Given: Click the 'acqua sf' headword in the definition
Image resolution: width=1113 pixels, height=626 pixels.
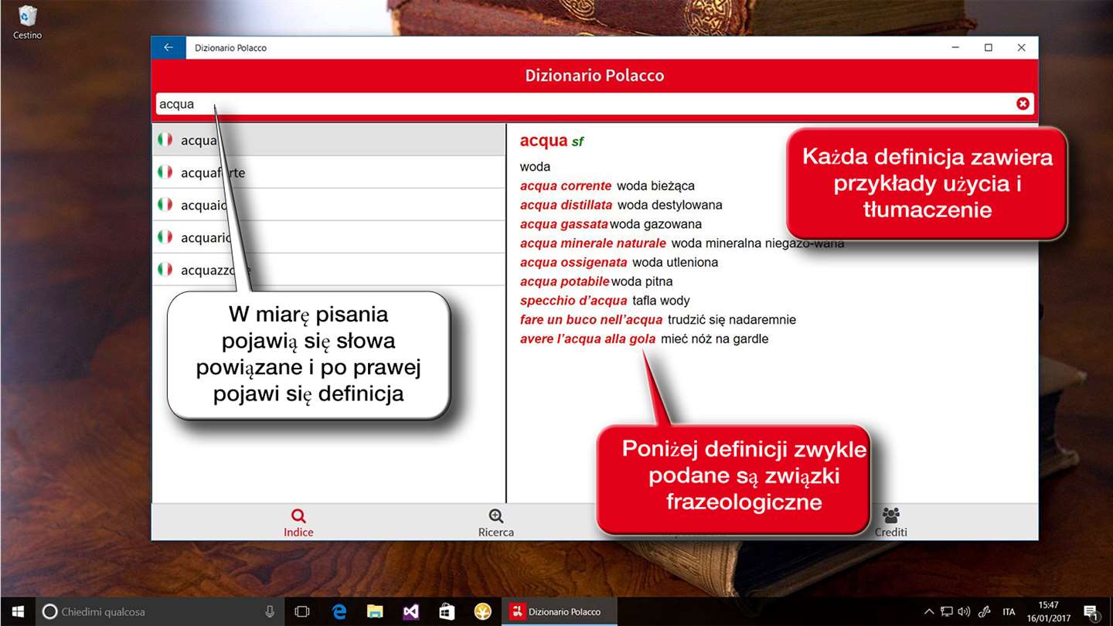Looking at the screenshot, I should pyautogui.click(x=551, y=141).
